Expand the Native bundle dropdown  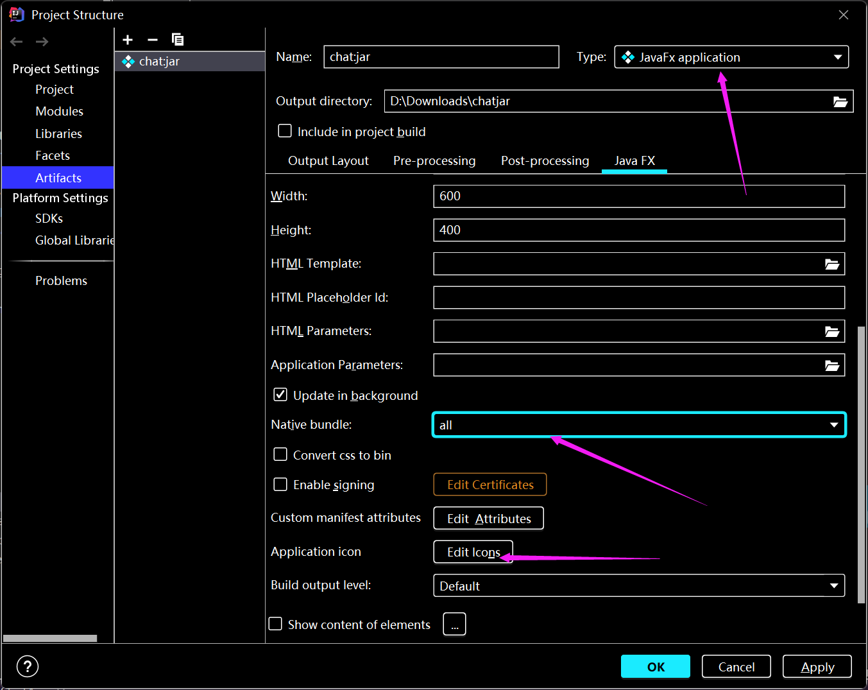point(639,425)
